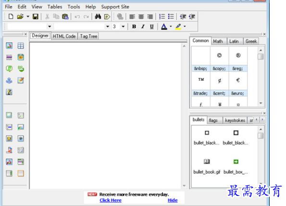The width and height of the screenshot is (286, 206).
Task: Click the preview page icon
Action: (107, 17)
